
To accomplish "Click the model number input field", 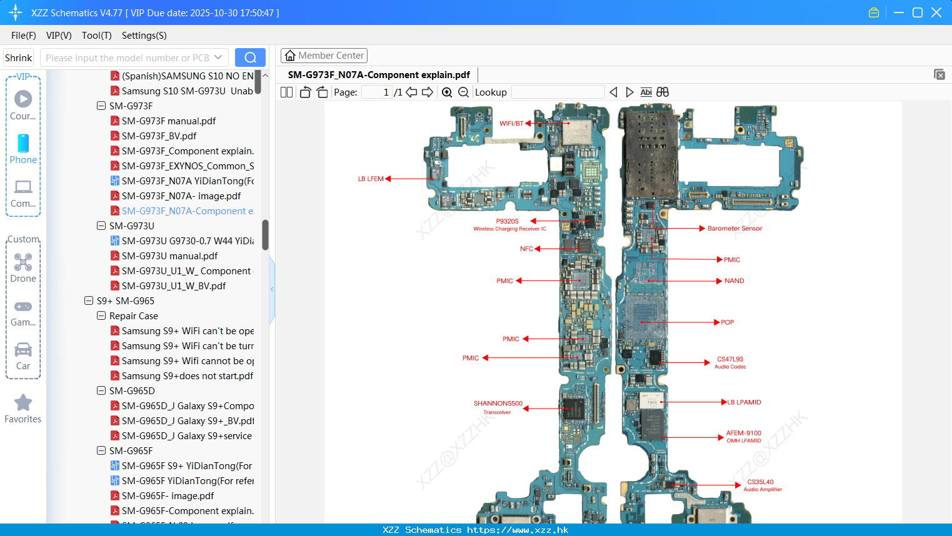I will [128, 57].
